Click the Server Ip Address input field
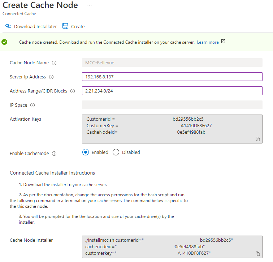The width and height of the screenshot is (273, 262). [172, 77]
